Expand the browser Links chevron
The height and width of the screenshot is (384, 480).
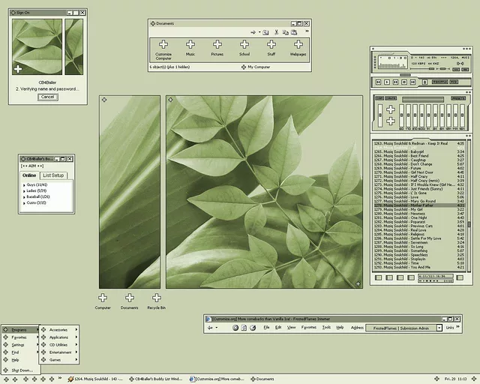(x=457, y=327)
